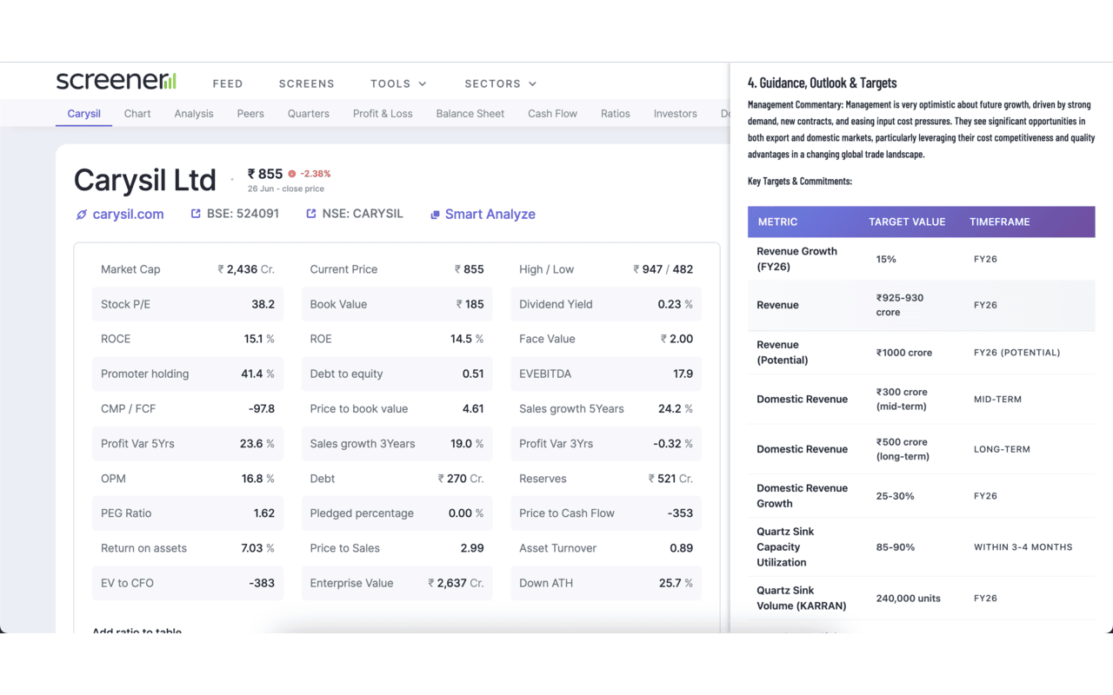
Task: Click the NSE external link icon
Action: pos(311,214)
